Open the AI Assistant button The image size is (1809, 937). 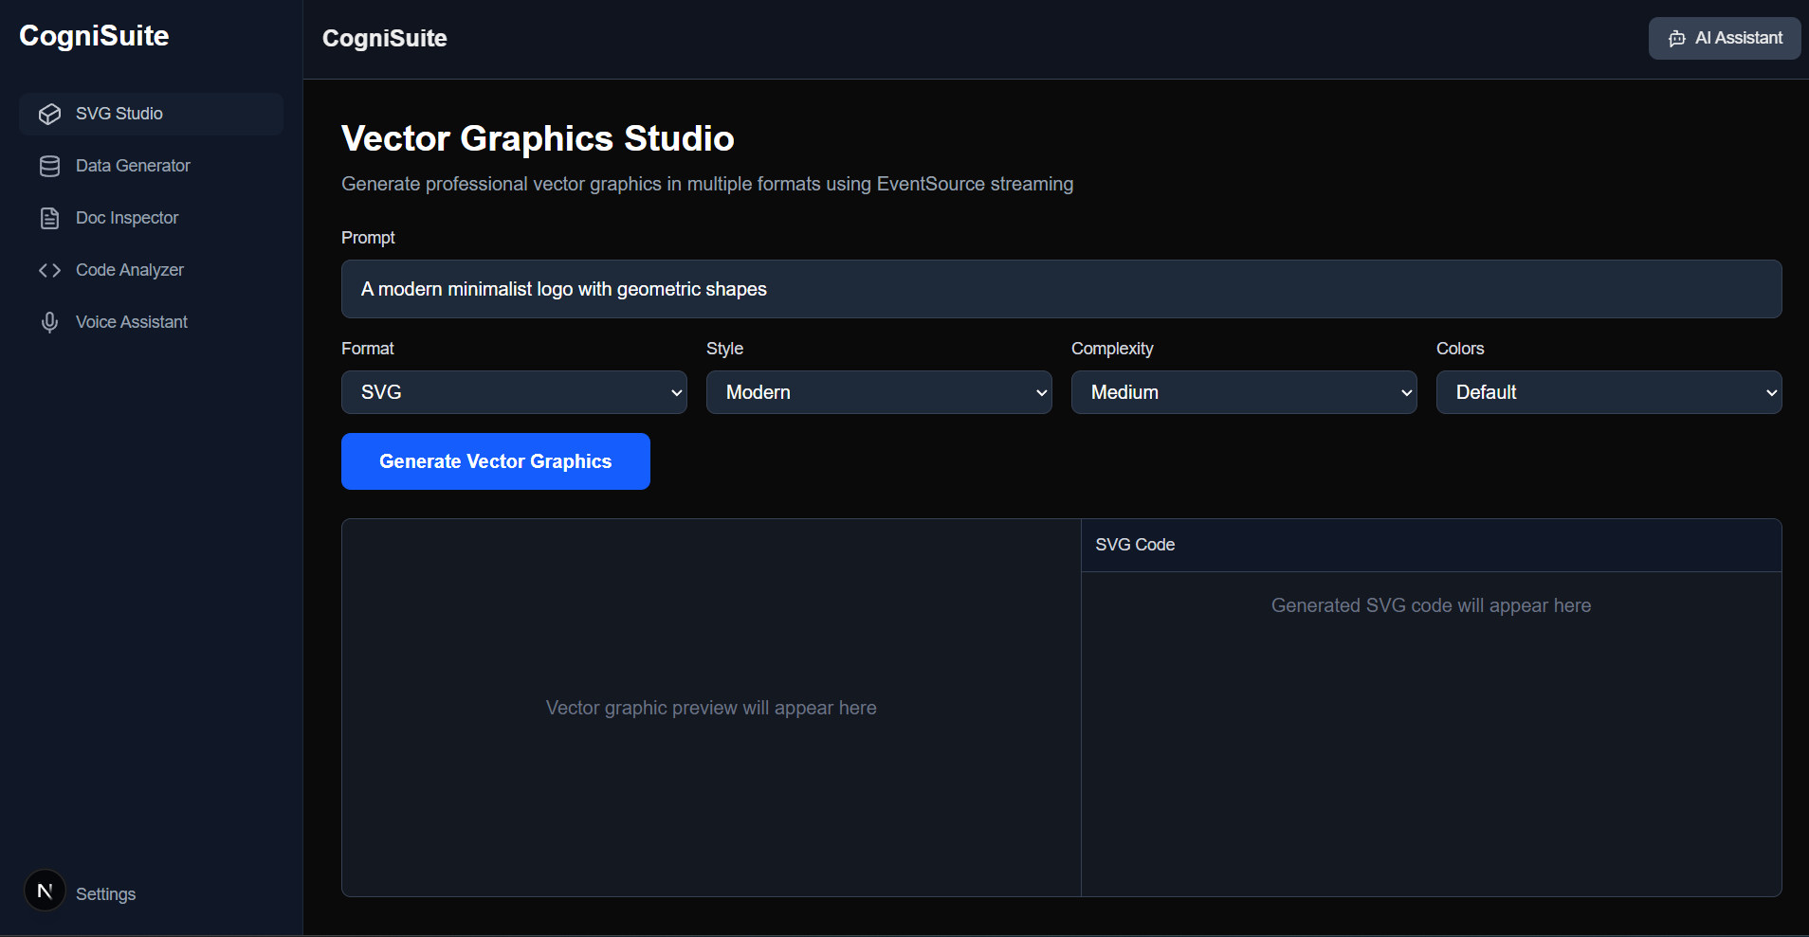click(x=1725, y=39)
